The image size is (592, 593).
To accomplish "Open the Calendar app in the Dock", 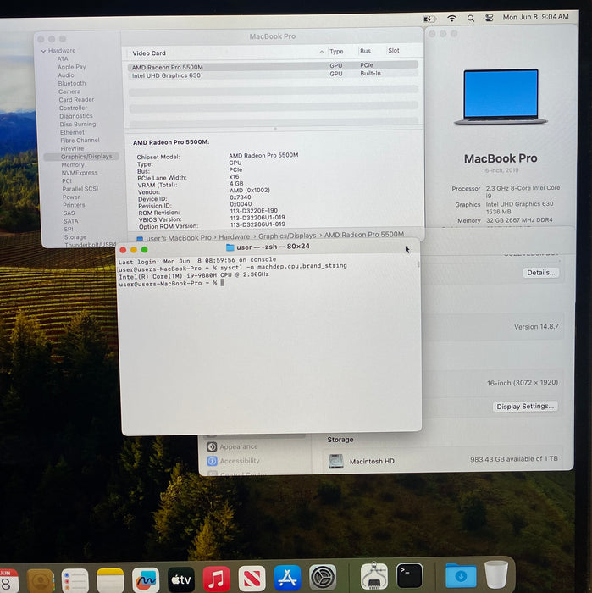I will coord(8,580).
